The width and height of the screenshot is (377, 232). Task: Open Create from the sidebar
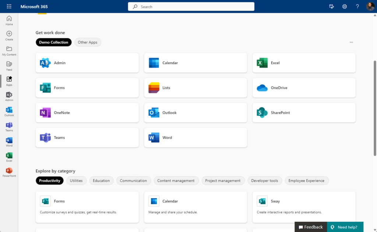click(x=9, y=36)
